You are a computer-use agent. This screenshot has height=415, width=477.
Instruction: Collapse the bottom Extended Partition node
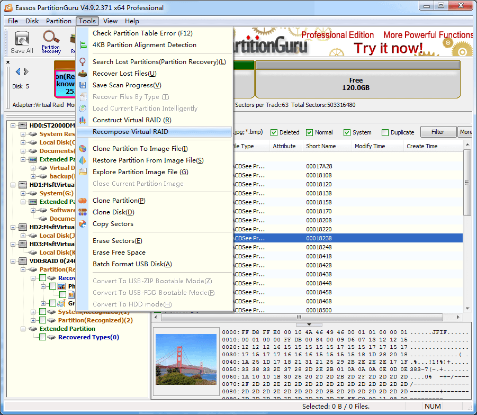23,329
